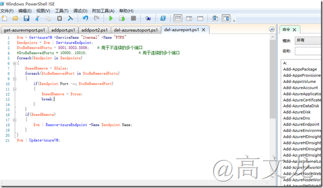Run the script with the green play icon
The height and width of the screenshot is (188, 323).
[x=111, y=18]
